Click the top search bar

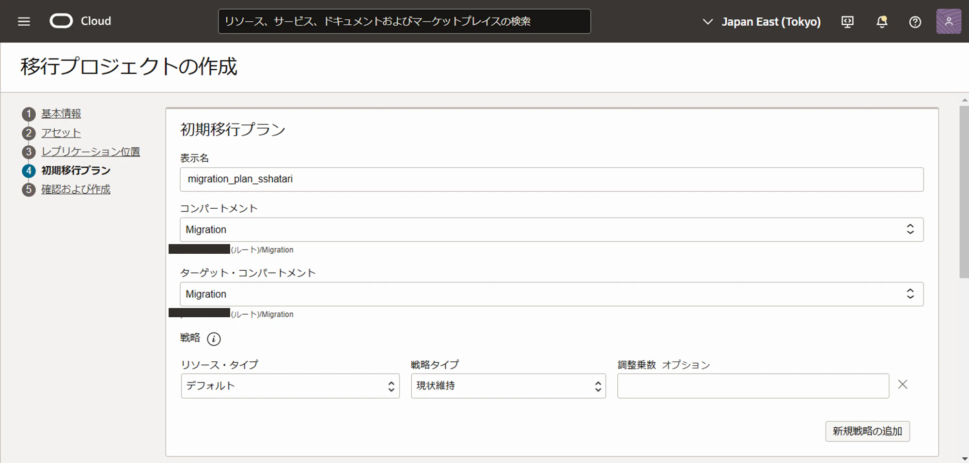click(x=404, y=21)
